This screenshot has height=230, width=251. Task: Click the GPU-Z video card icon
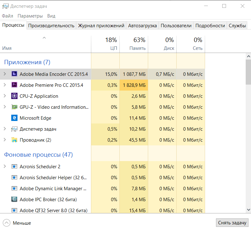tap(14, 107)
